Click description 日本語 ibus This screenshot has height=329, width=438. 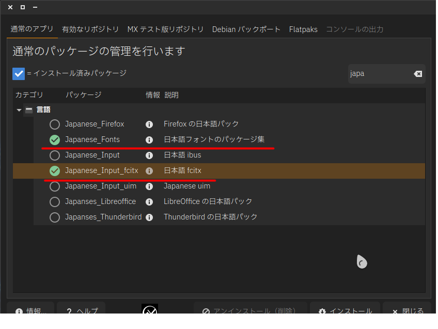[x=182, y=155]
